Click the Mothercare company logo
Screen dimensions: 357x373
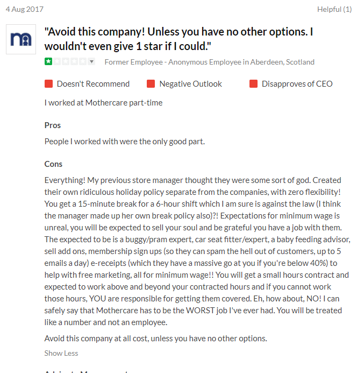pos(21,39)
